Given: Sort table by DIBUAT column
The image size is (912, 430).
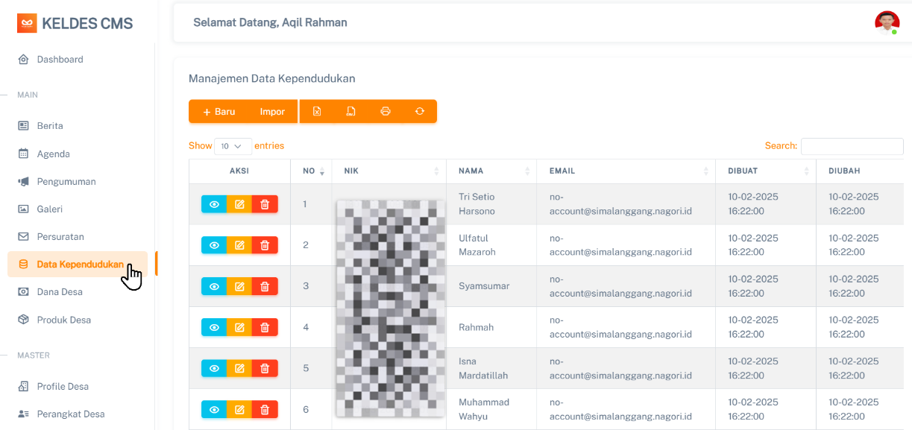Looking at the screenshot, I should click(765, 171).
